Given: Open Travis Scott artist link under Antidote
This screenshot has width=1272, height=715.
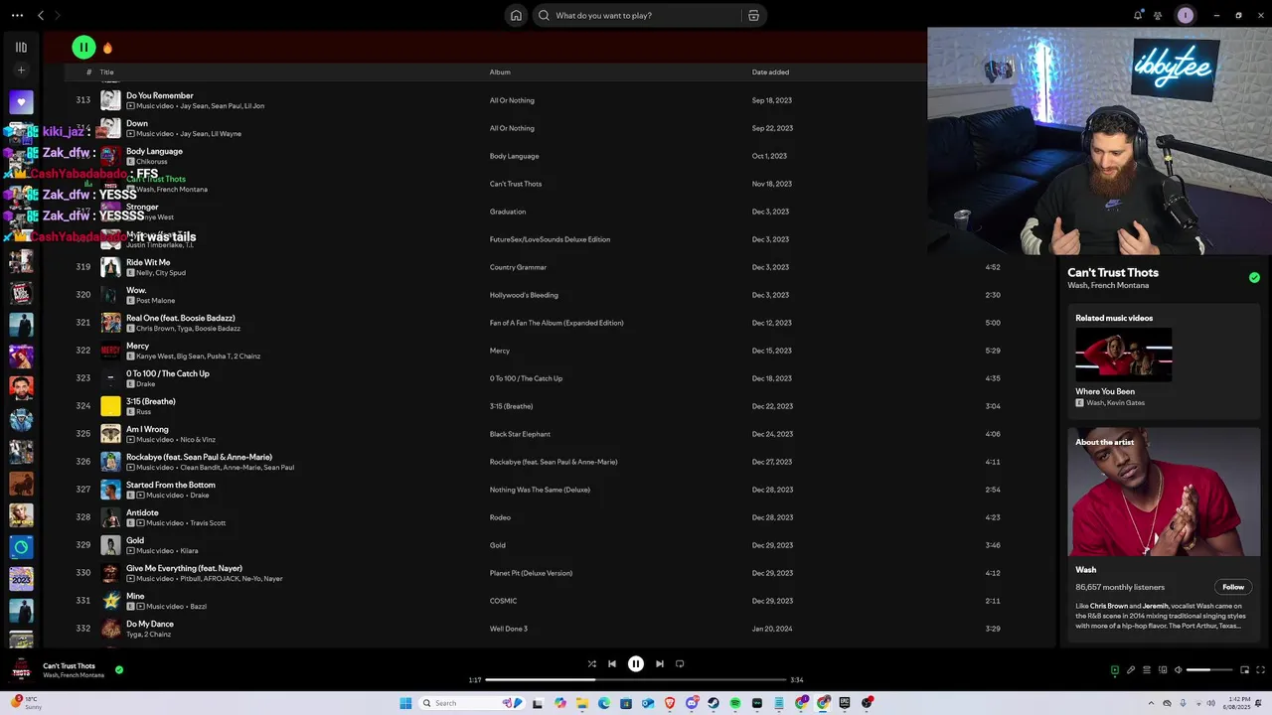Looking at the screenshot, I should point(208,523).
